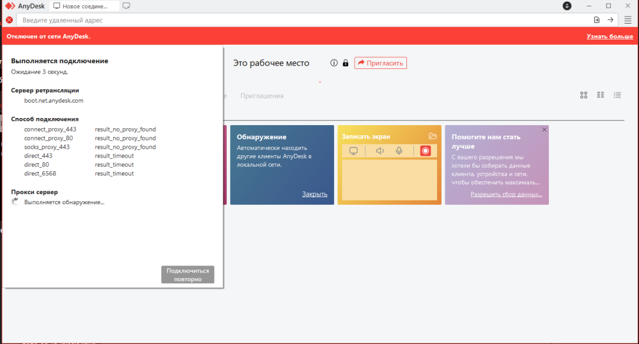Click the lock icon next to workplace title
Viewport: 639px width, 344px height.
(x=346, y=63)
